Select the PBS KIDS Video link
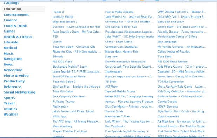Screen dimensions: 217x138 [x=62, y=62]
